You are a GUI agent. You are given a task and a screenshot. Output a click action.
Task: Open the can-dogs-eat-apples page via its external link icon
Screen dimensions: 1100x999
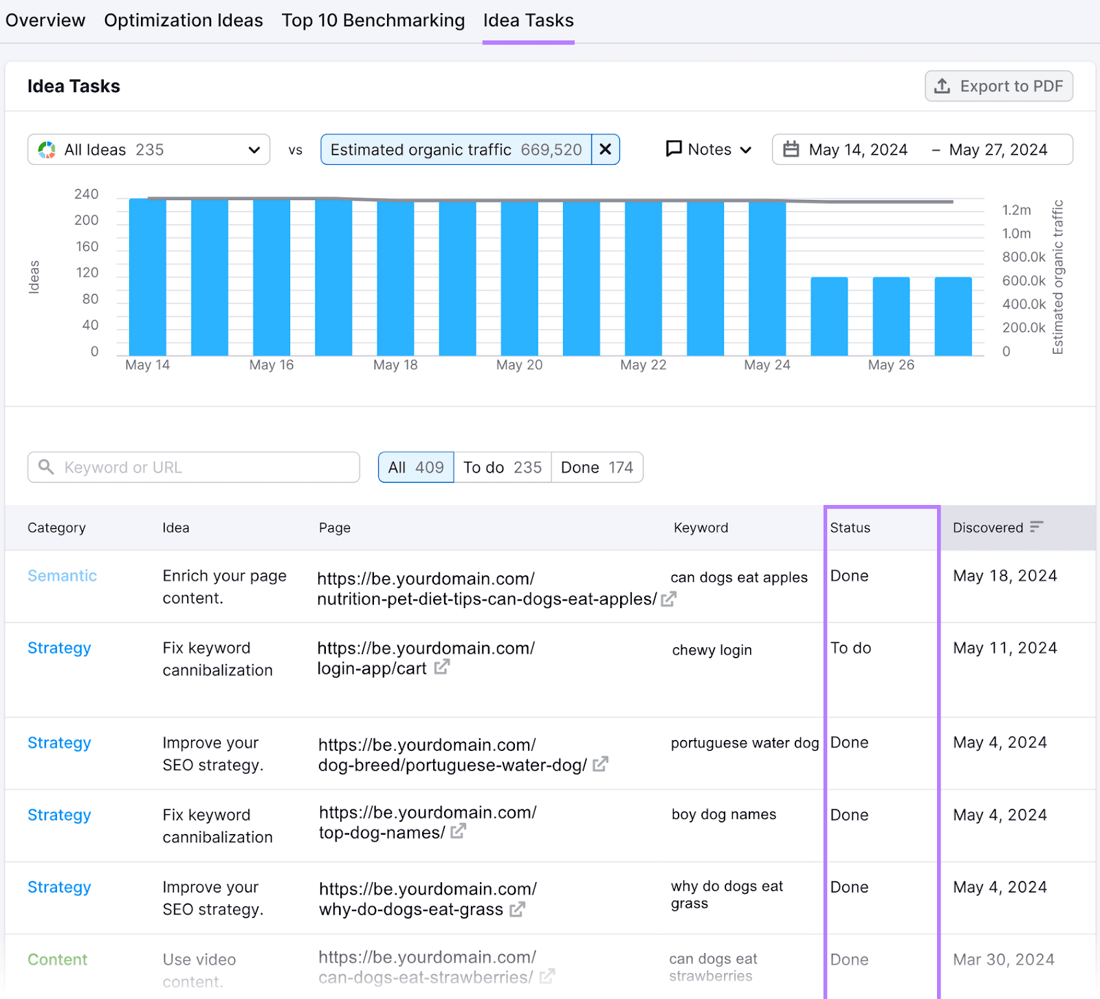click(x=668, y=599)
